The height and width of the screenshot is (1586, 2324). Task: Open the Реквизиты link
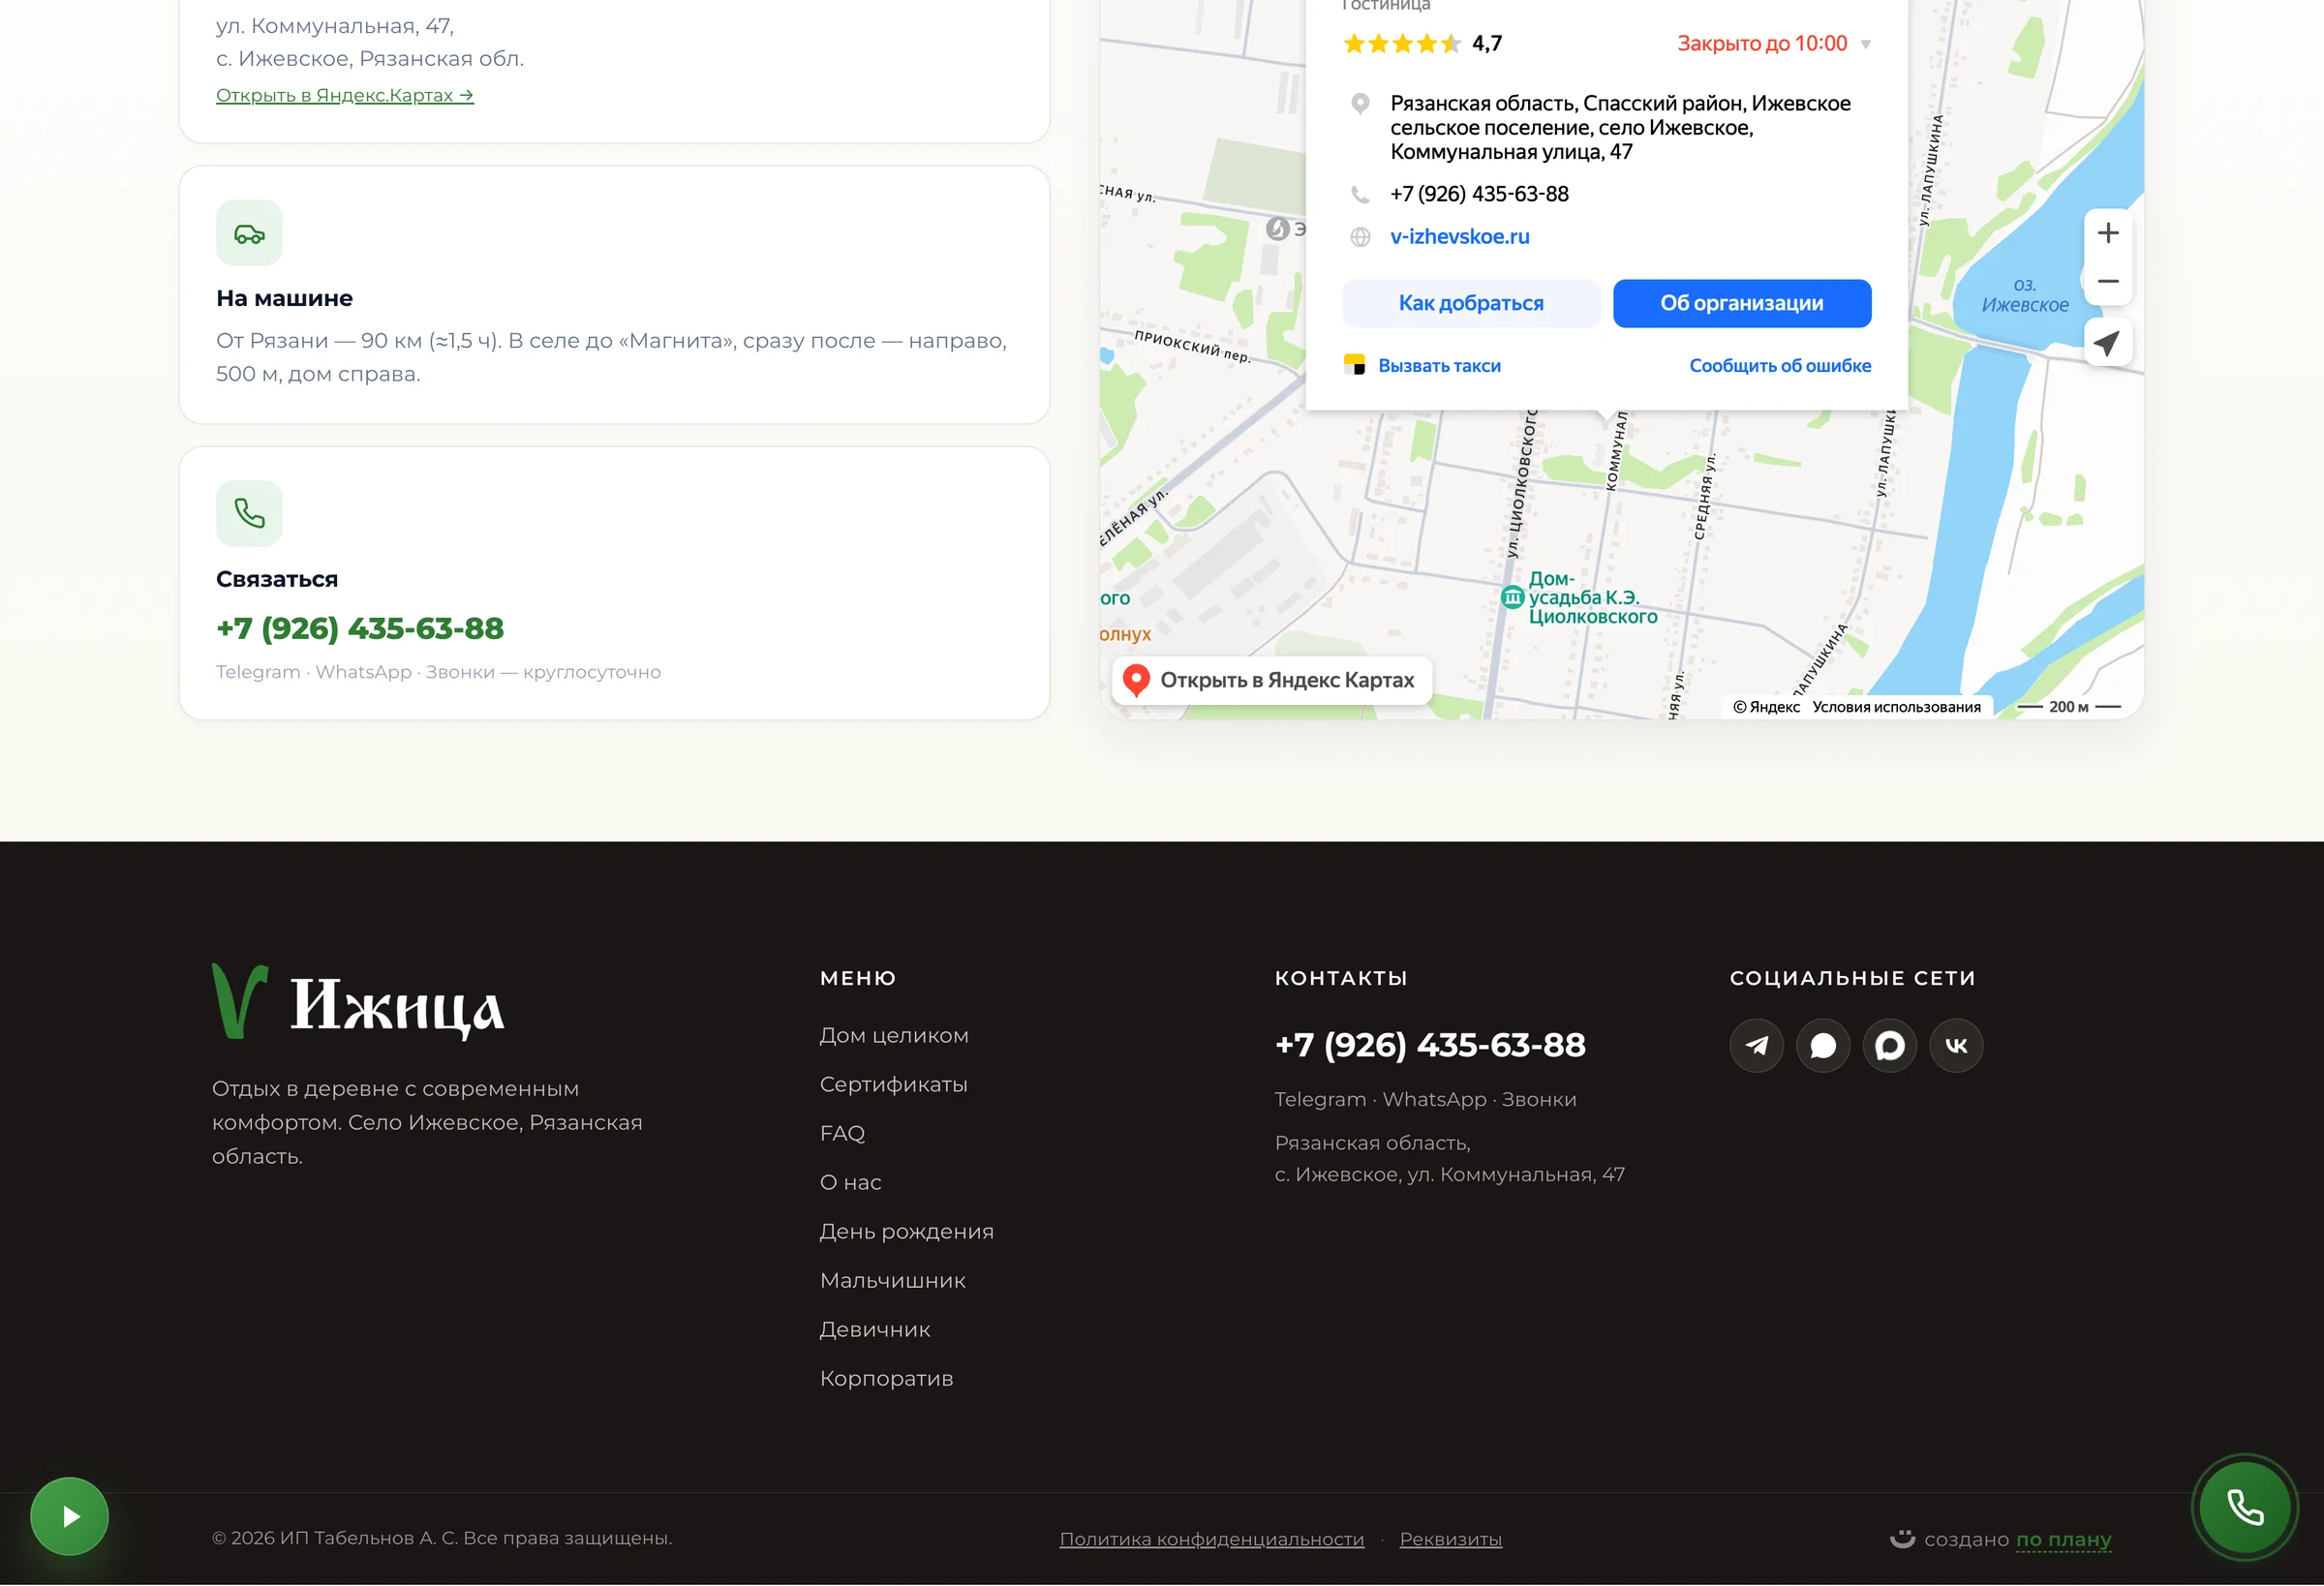tap(1451, 1539)
